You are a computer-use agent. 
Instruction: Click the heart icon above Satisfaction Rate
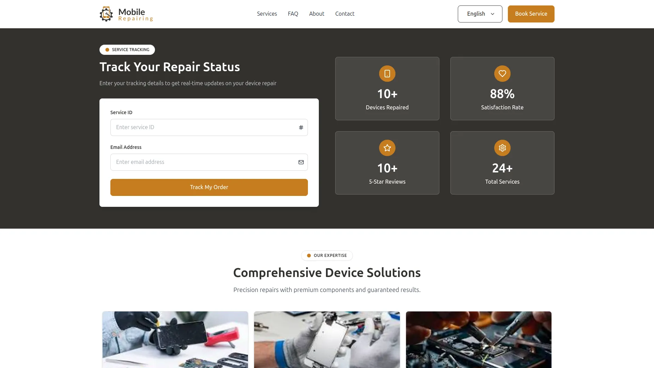point(502,73)
